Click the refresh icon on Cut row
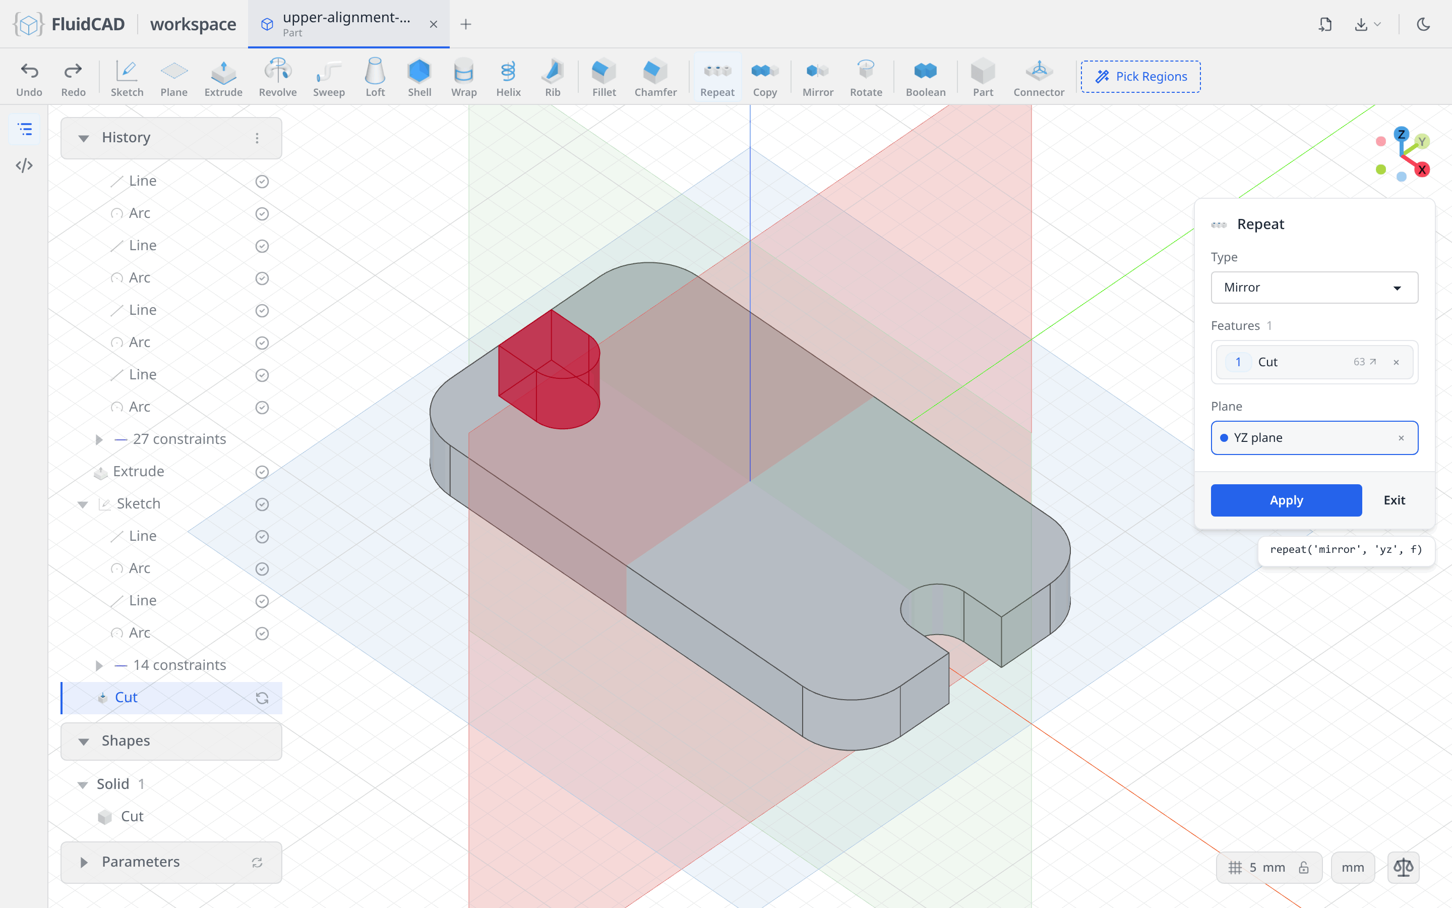 click(x=262, y=698)
